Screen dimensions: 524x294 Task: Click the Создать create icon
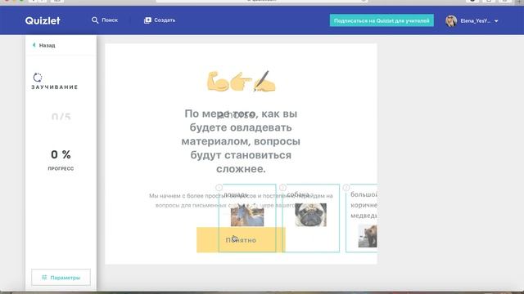click(x=147, y=20)
